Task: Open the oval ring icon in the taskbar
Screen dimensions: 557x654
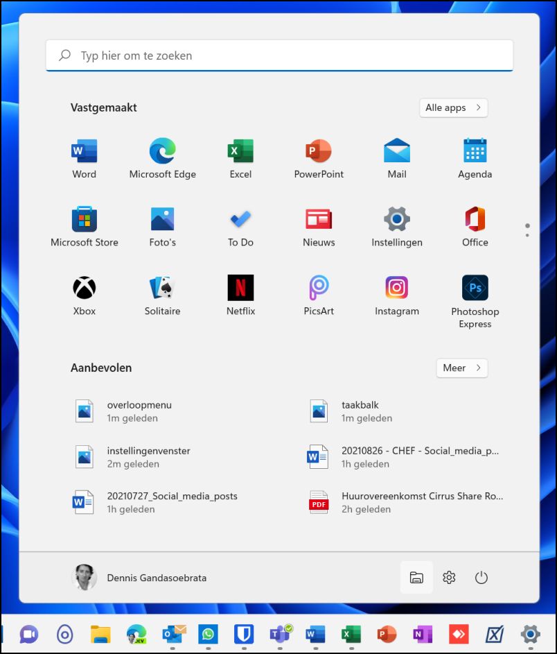Action: coord(65,635)
